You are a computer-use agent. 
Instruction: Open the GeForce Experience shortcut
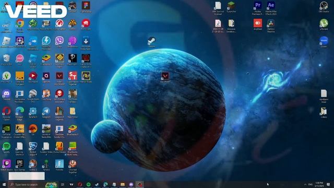6,129
